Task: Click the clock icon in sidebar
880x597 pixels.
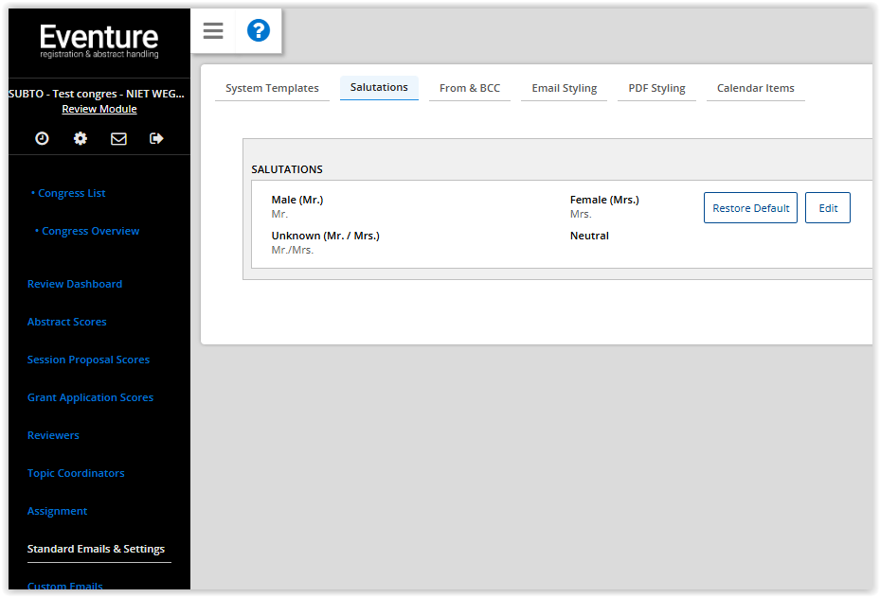Action: [42, 138]
